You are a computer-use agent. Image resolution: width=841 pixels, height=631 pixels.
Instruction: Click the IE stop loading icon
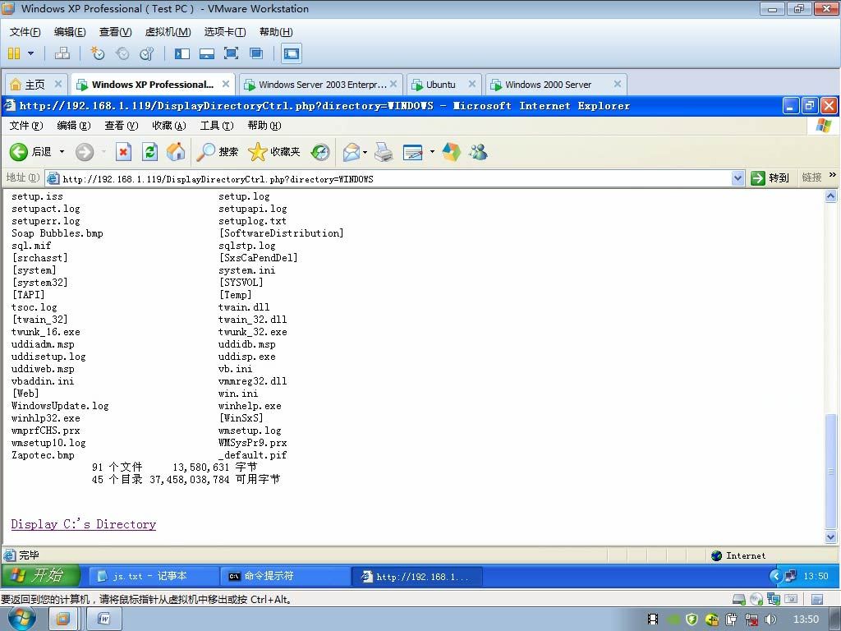coord(123,152)
